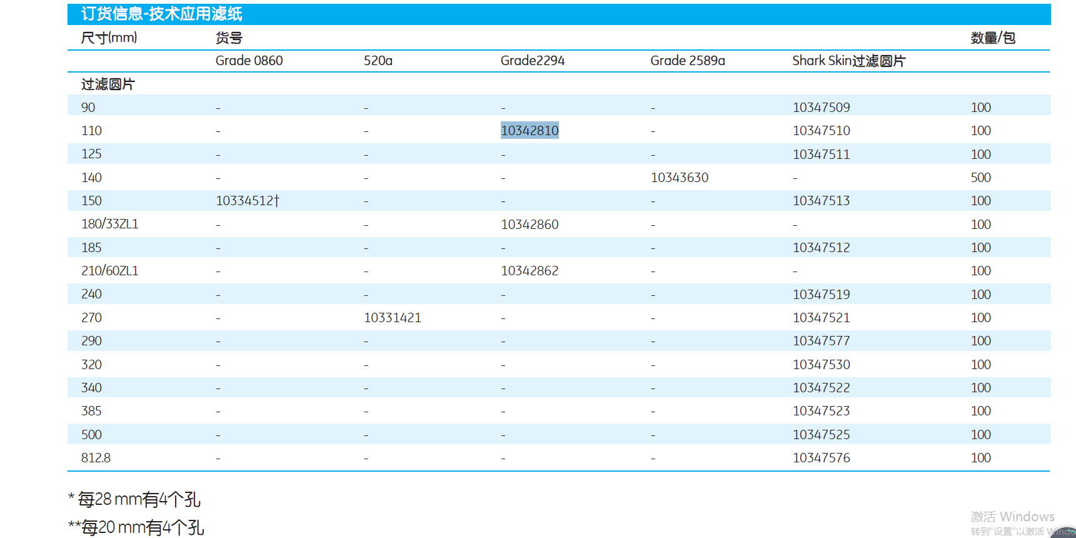Click the highlighted catalog number 10342810
The width and height of the screenshot is (1076, 538).
coord(530,130)
